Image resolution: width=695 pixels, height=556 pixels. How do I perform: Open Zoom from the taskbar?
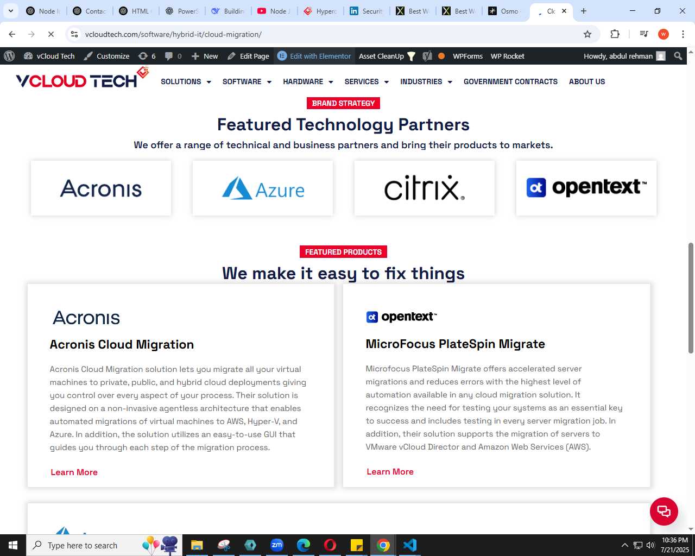pos(277,545)
